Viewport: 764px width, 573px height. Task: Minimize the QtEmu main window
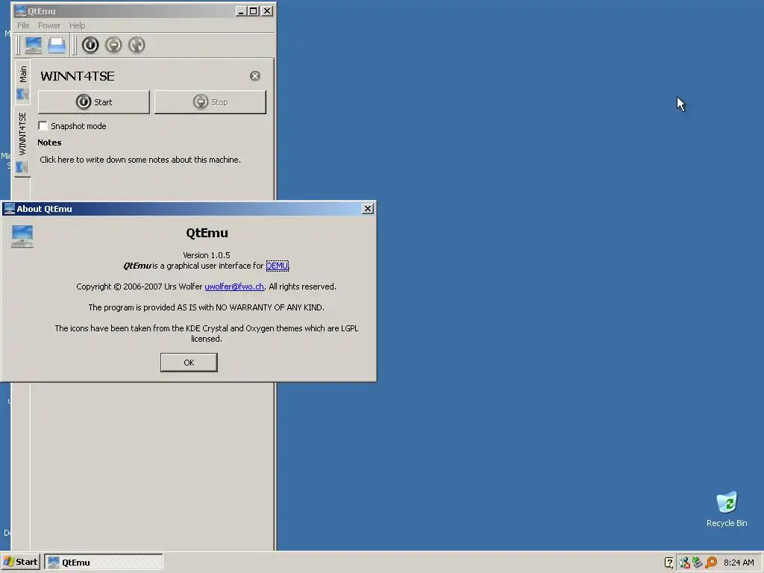[241, 10]
